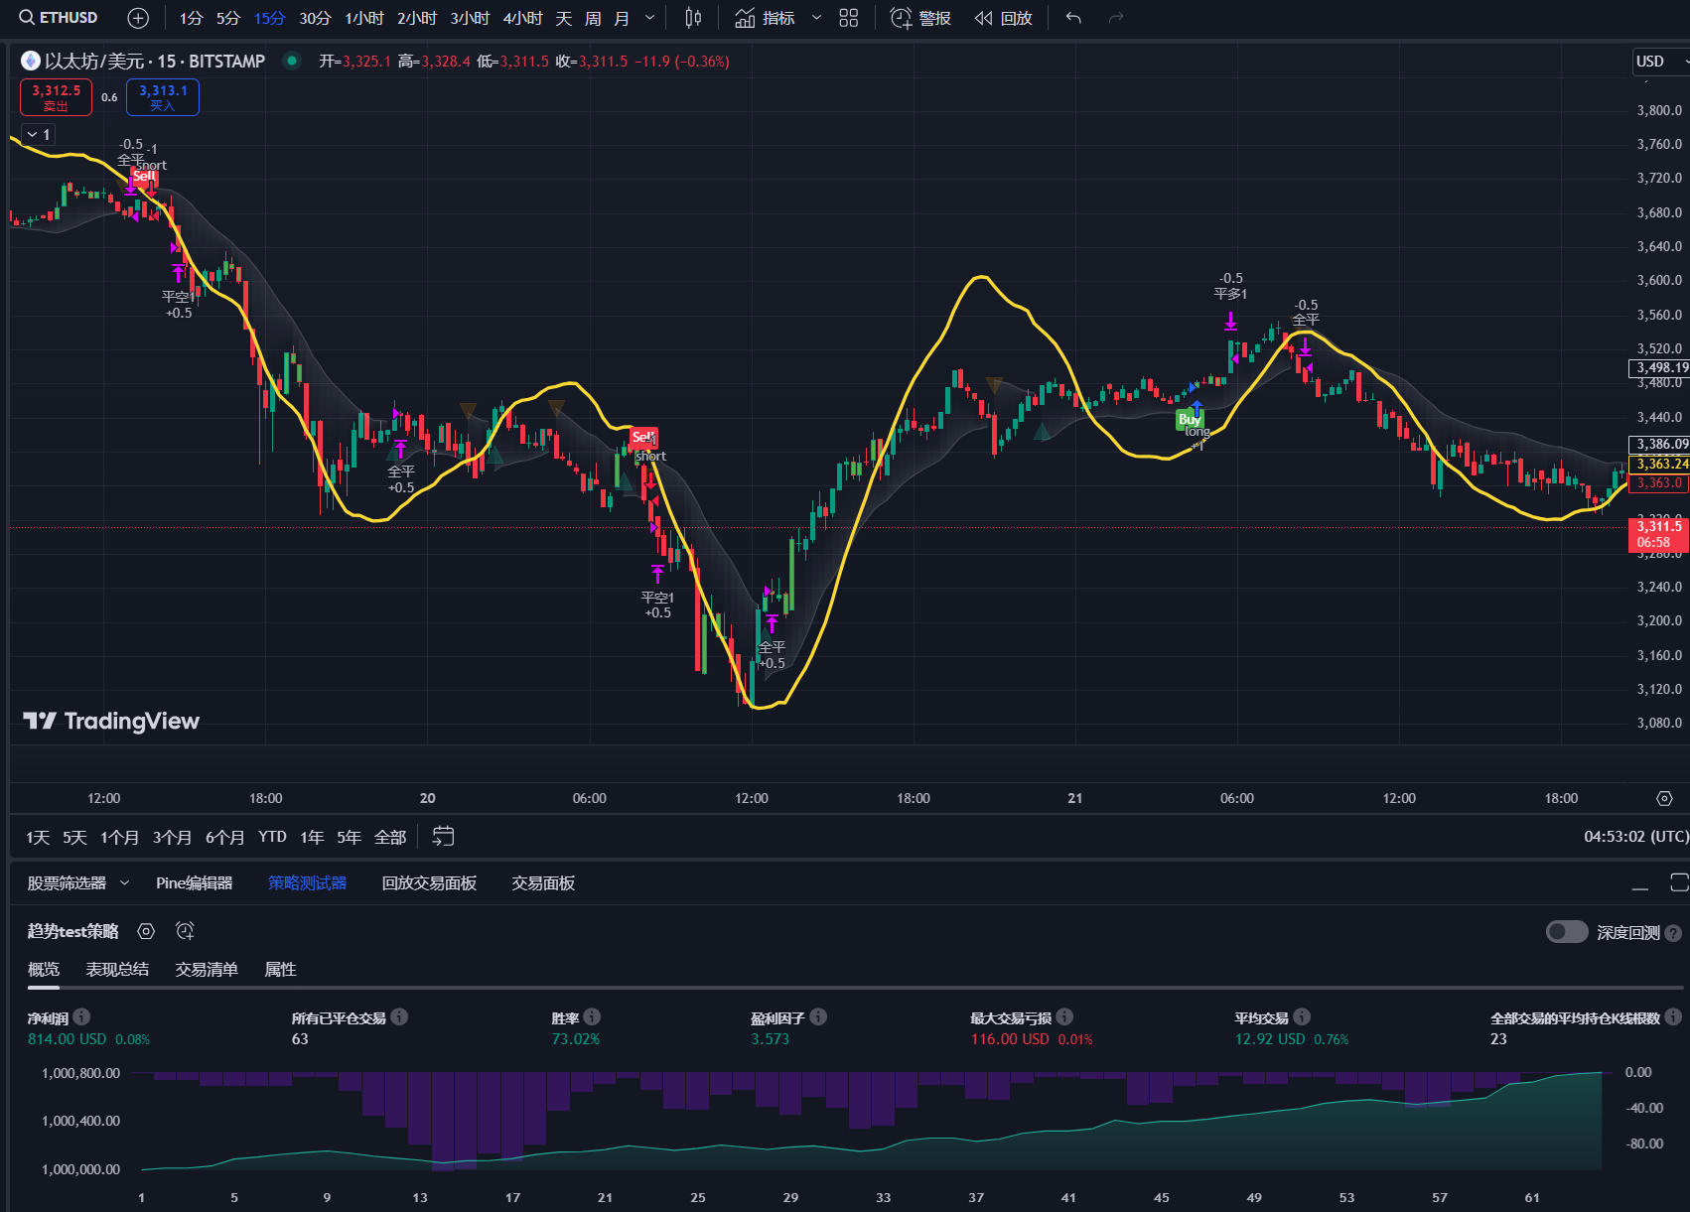This screenshot has width=1690, height=1212.
Task: Click the undo arrow icon
Action: [x=1073, y=18]
